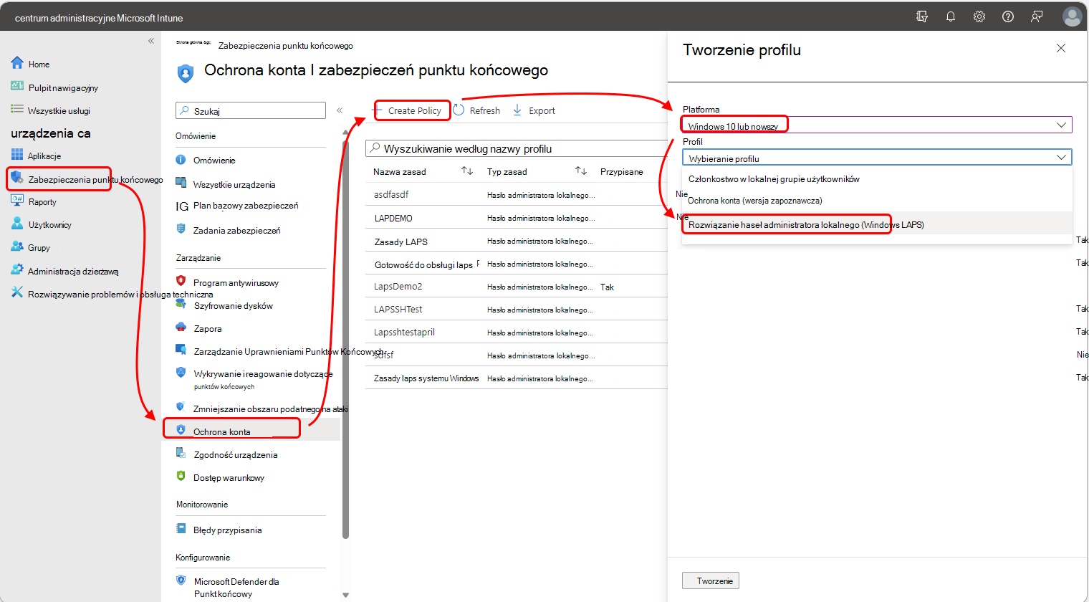Viewport: 1089px width, 602px height.
Task: Click the Zabezpieczenia punktu końcowego breadcrumb link
Action: (286, 45)
